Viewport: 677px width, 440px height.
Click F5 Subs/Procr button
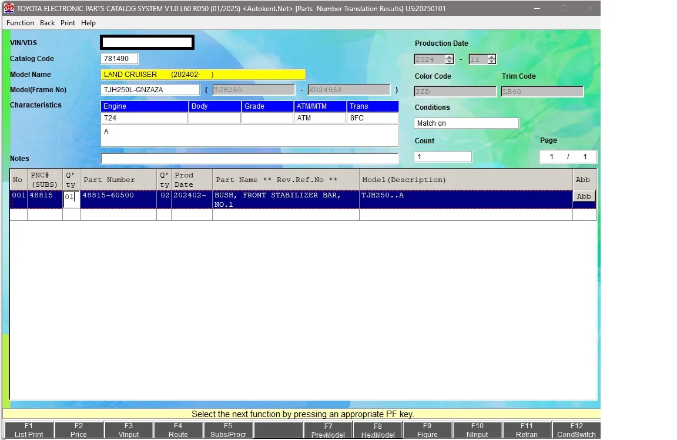point(229,430)
